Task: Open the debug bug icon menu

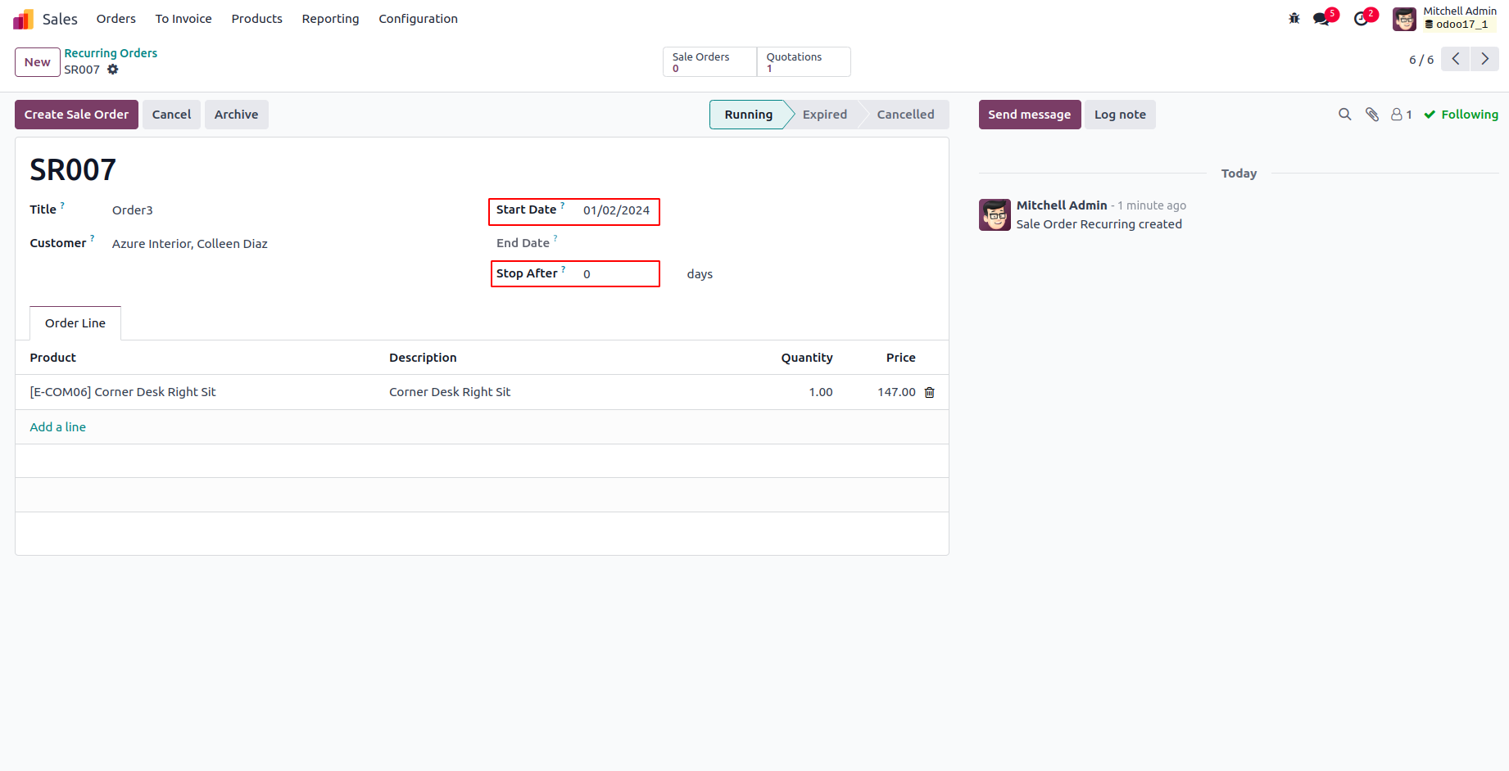Action: pos(1294,19)
